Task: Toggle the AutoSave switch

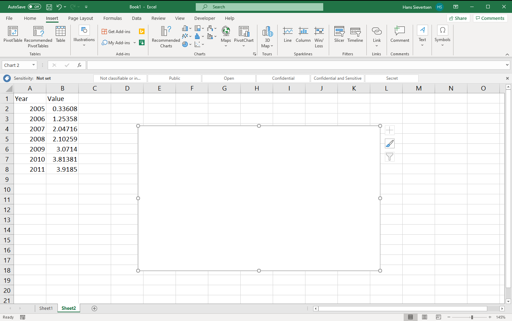Action: (34, 7)
